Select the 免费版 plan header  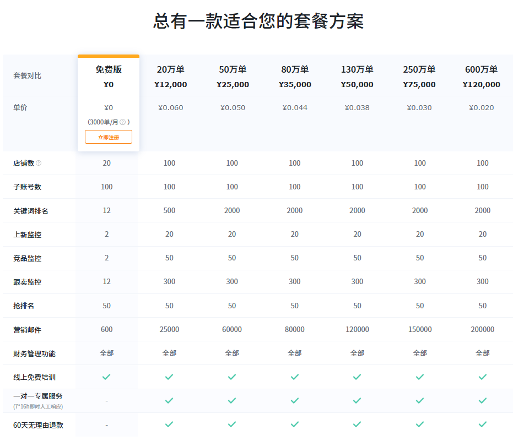109,69
